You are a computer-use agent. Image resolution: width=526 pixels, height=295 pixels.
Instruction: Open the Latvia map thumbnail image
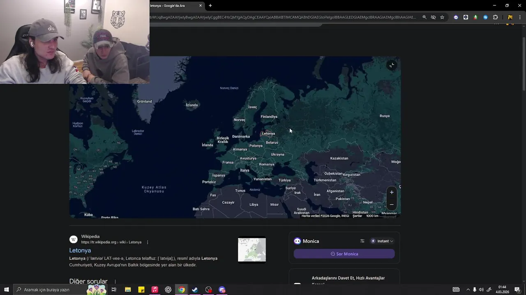point(252,250)
